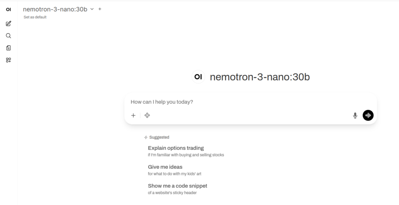Viewport: 399px width, 205px height.
Task: Add another model with the top plus button
Action: [100, 9]
